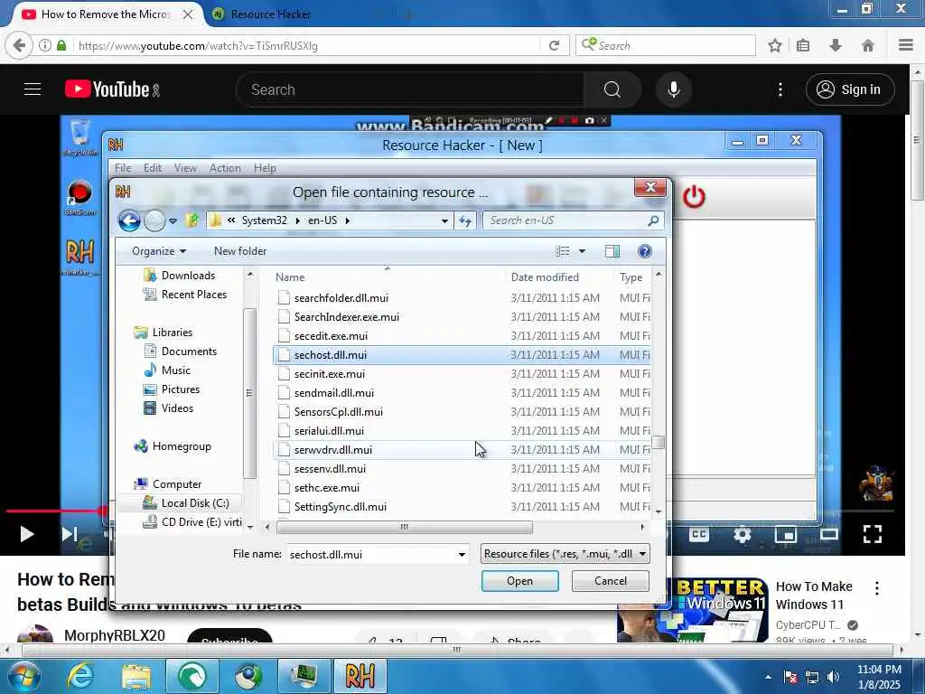Toggle closed captions CC button
This screenshot has width=925, height=694.
coord(699,534)
